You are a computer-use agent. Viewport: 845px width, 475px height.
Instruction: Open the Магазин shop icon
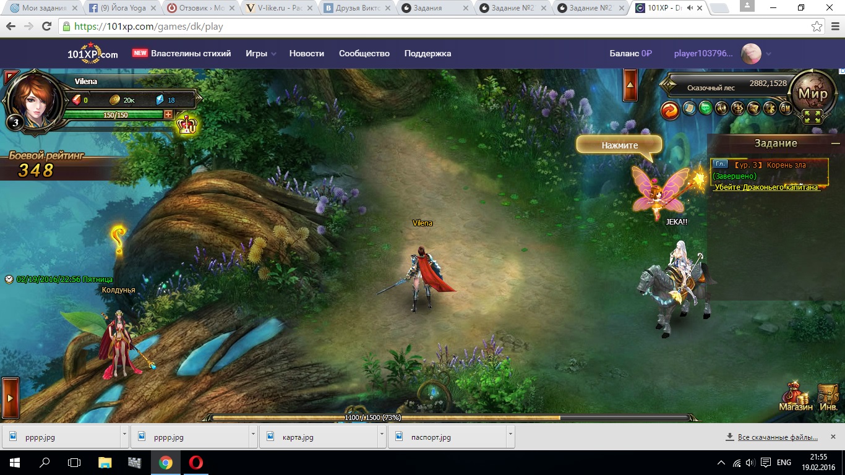tap(796, 397)
